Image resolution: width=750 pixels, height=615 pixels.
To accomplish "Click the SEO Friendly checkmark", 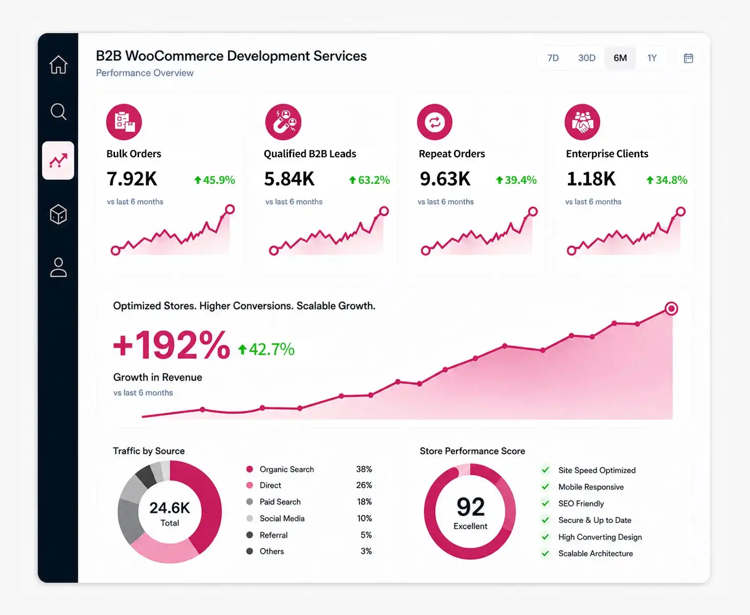I will 546,503.
